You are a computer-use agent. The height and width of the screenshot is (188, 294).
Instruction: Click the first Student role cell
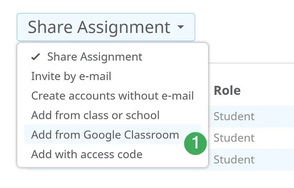tap(234, 117)
